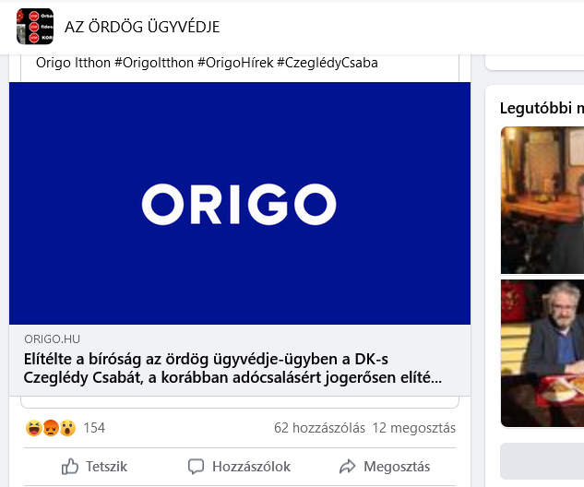
Task: Click the ORIGO.HU source label
Action: click(x=53, y=339)
